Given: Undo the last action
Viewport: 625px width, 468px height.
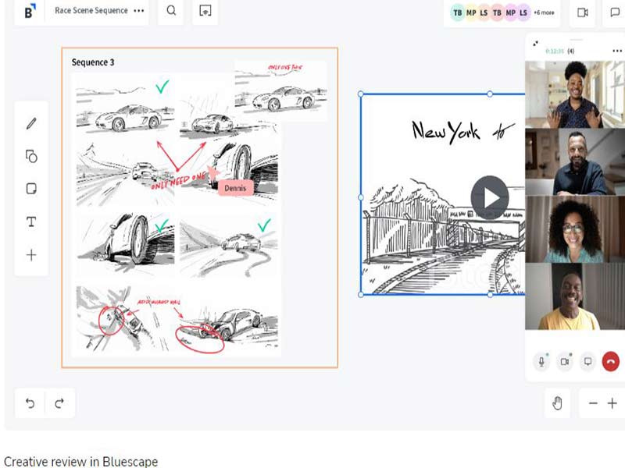Looking at the screenshot, I should (x=29, y=403).
